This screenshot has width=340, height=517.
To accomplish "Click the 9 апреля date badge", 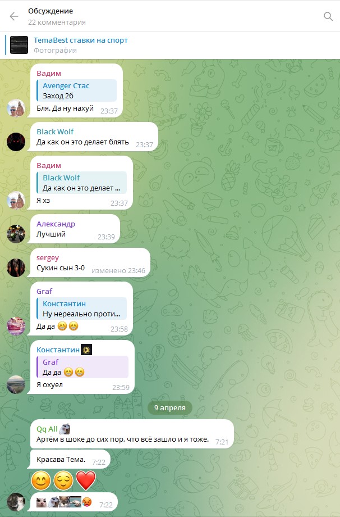I will 170,408.
